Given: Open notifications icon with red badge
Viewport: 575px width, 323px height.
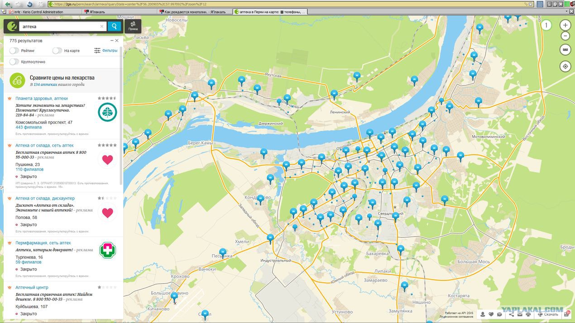Looking at the screenshot, I should click(x=567, y=314).
